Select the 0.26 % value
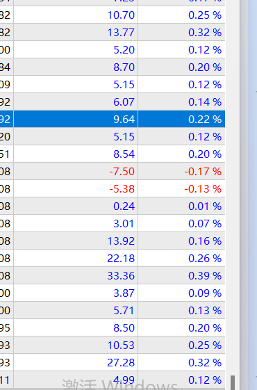Viewport: 257px width, 390px height. point(205,259)
